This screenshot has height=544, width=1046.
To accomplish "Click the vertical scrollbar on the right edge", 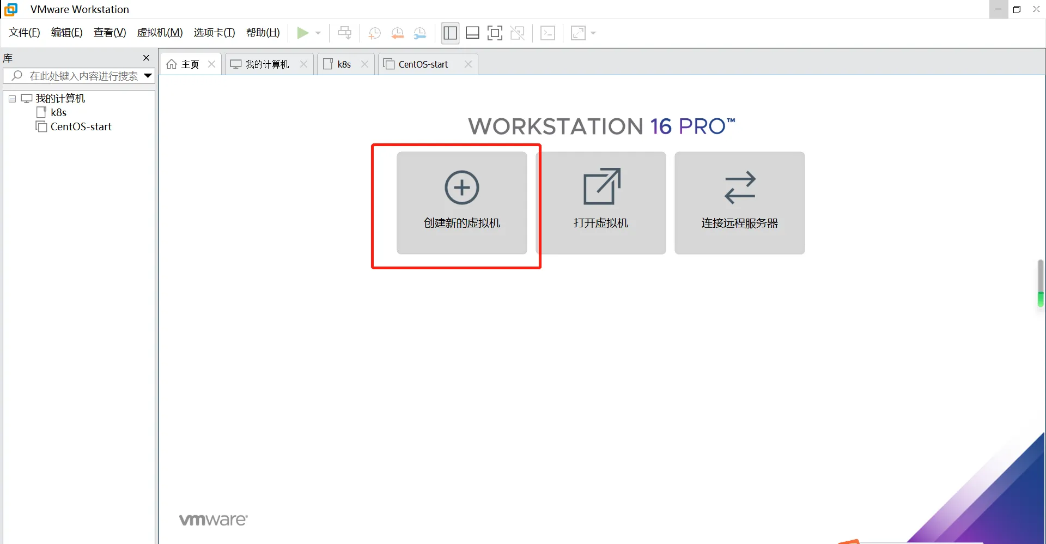I will pyautogui.click(x=1041, y=283).
